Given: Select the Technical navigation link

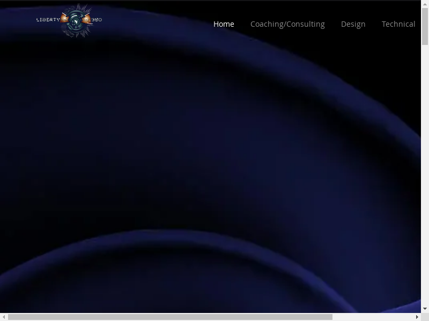Looking at the screenshot, I should click(x=398, y=24).
